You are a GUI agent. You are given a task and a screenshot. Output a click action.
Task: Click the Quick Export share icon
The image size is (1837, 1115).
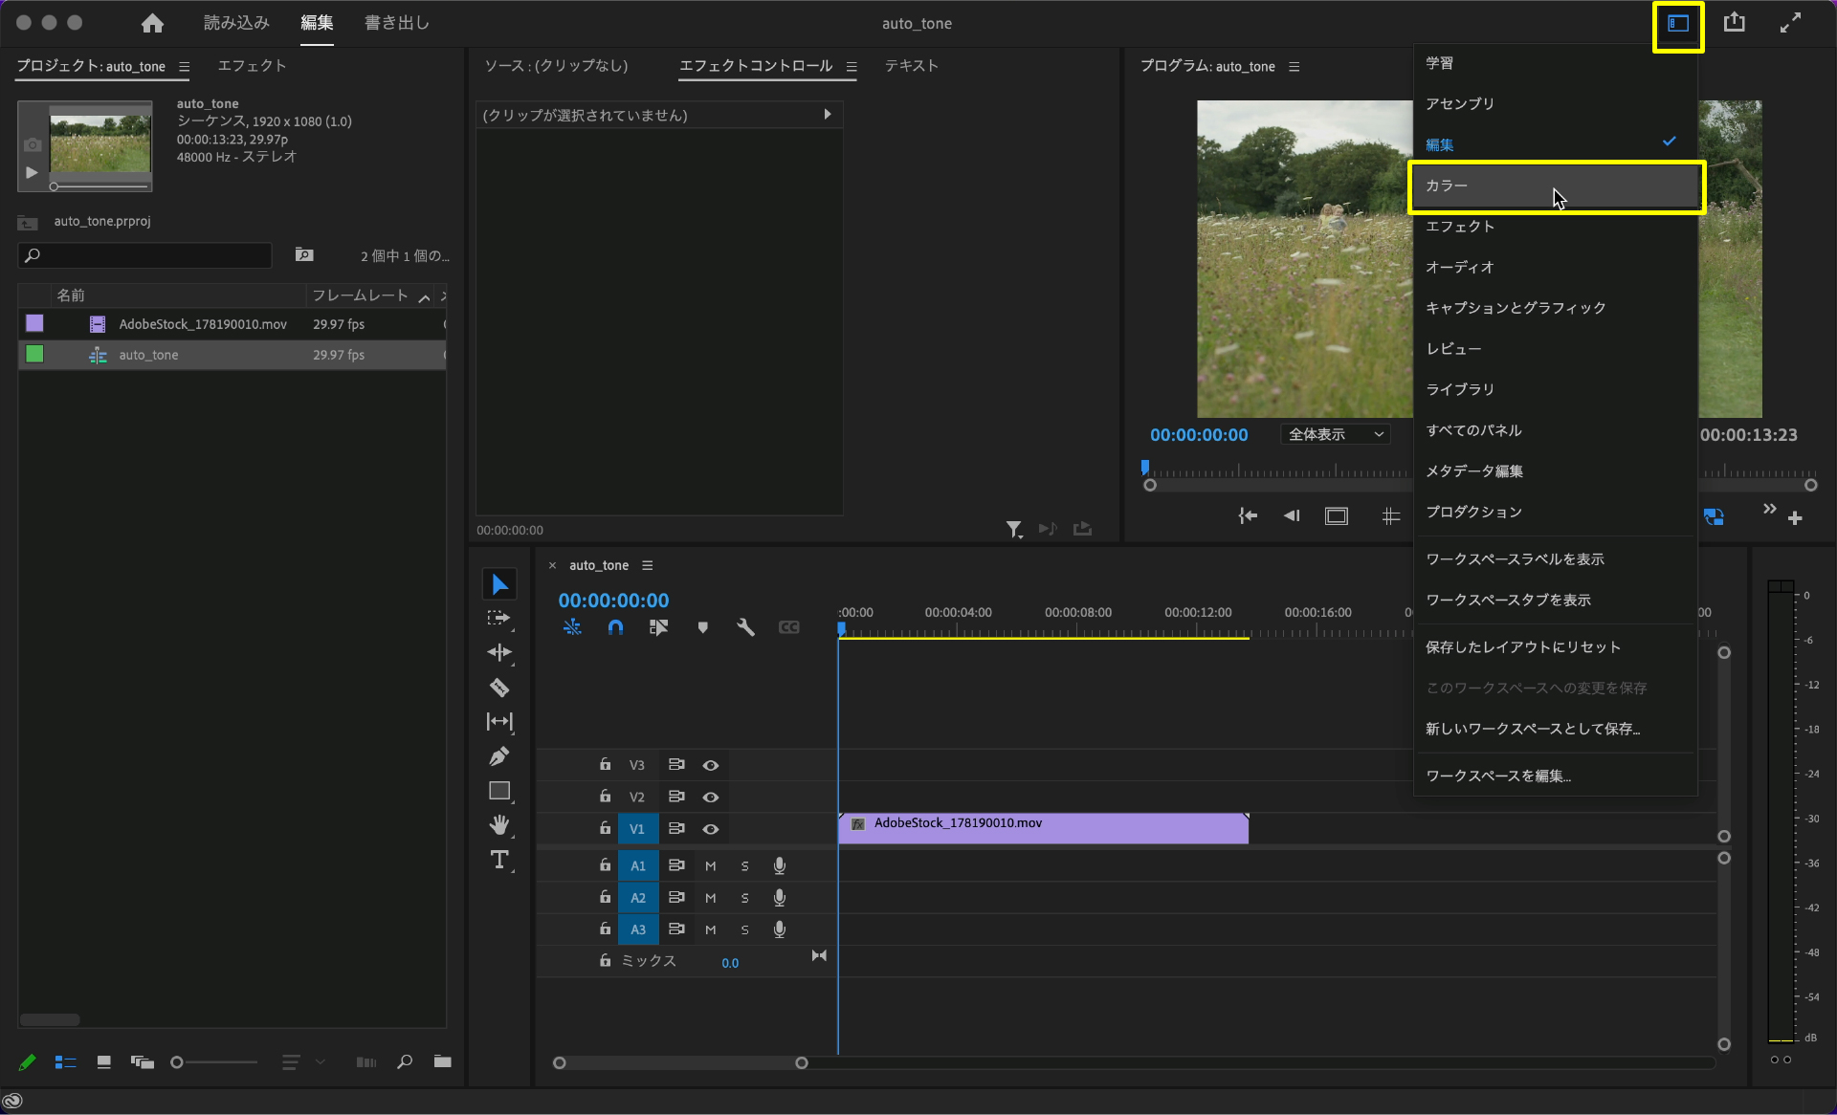tap(1734, 23)
